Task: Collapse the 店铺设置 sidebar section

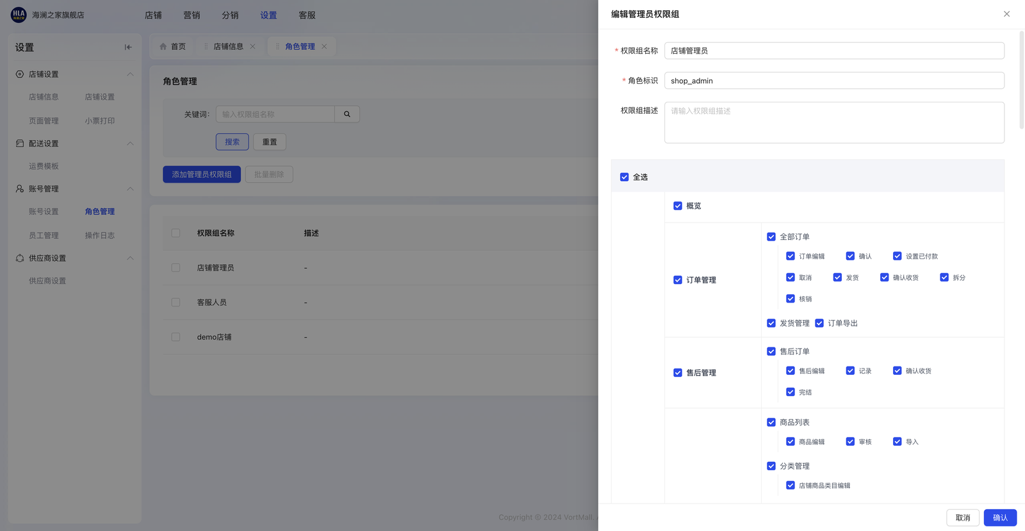Action: (130, 74)
